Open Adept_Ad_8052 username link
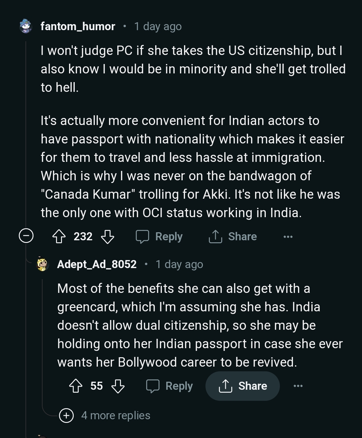Screen dimensions: 362x438 [97, 264]
